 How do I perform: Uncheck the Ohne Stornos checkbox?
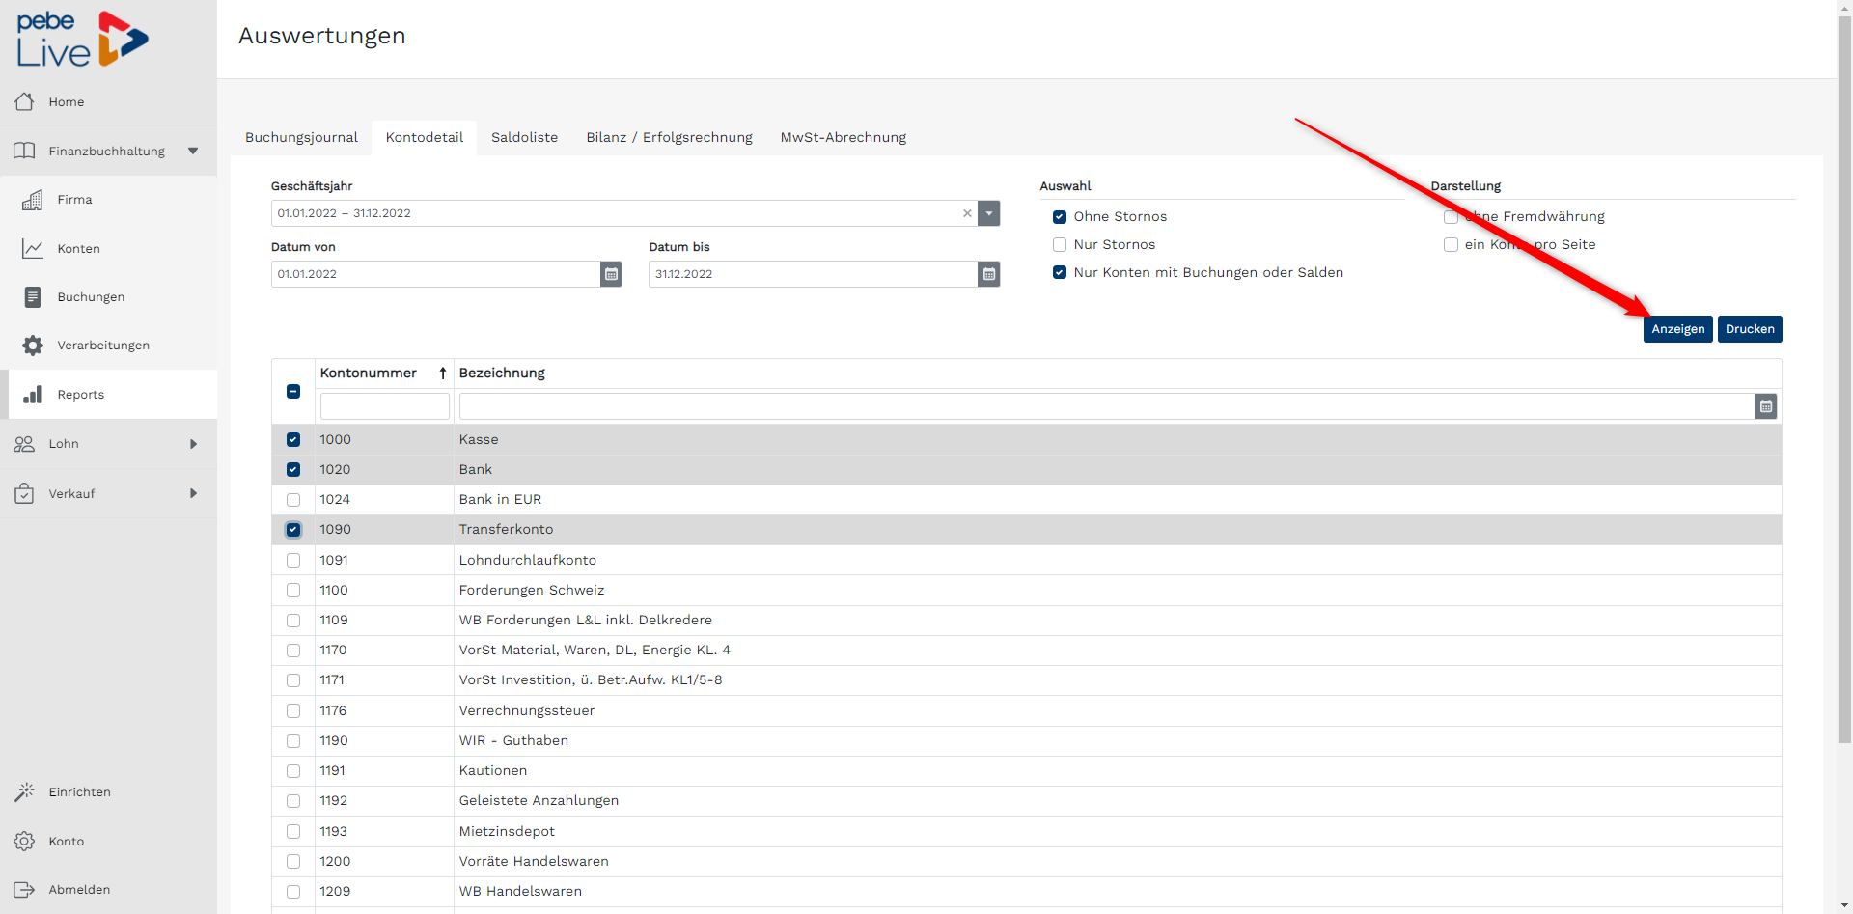[x=1060, y=217]
